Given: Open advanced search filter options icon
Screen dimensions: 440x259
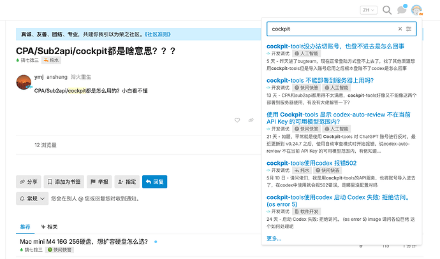Looking at the screenshot, I should (x=409, y=29).
